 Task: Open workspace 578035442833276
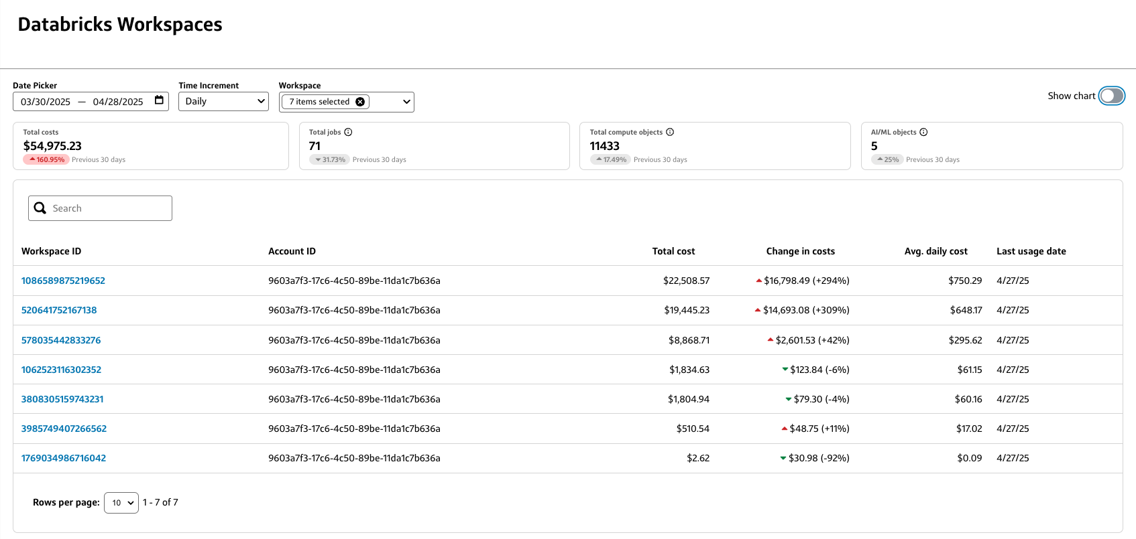coord(61,340)
